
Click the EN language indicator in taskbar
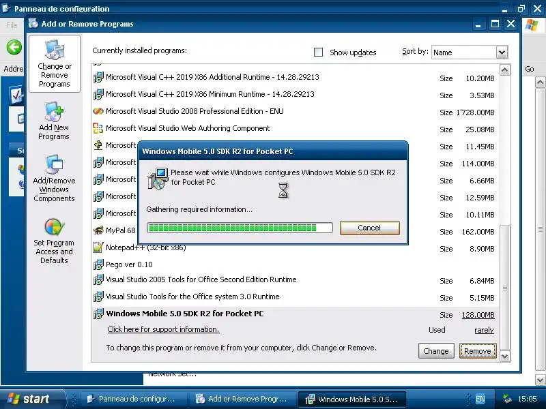point(480,399)
